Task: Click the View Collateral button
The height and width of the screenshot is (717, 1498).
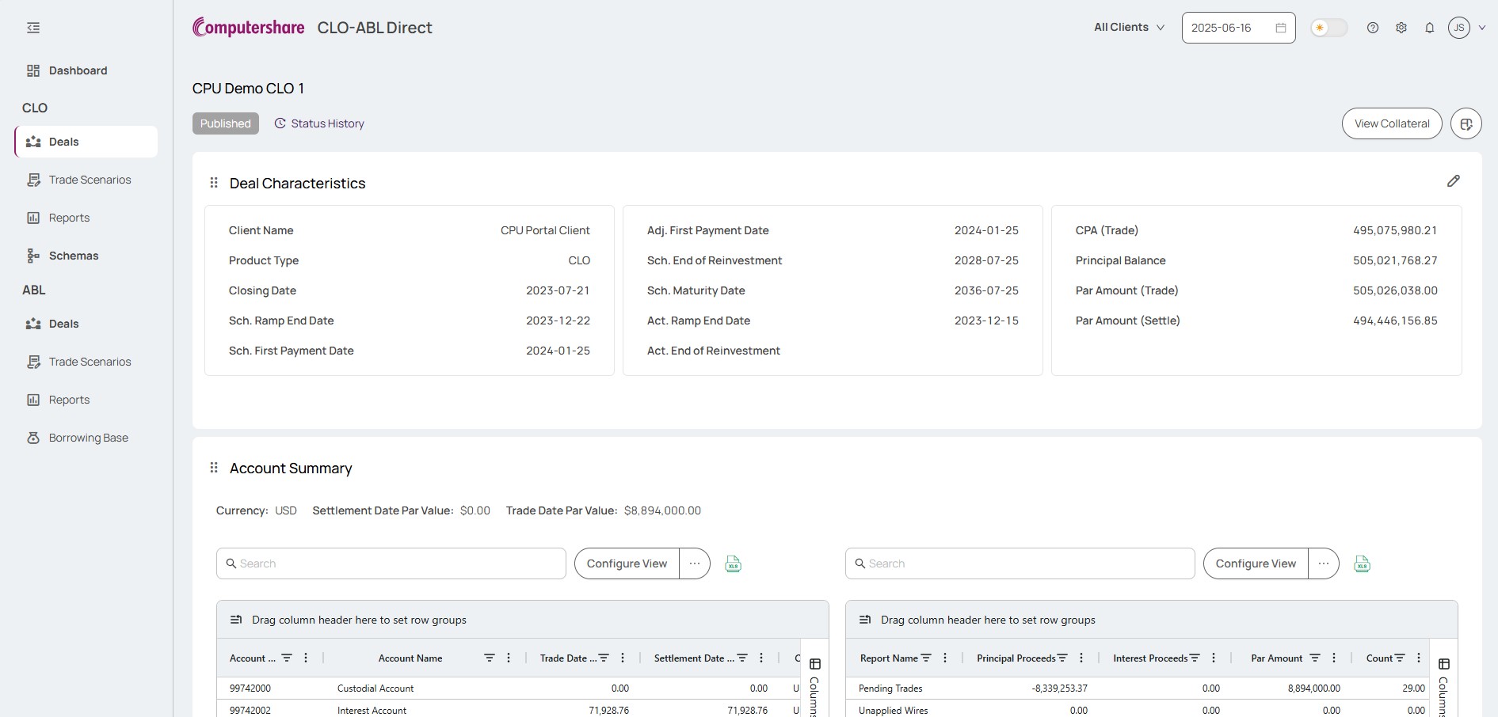Action: click(x=1392, y=123)
